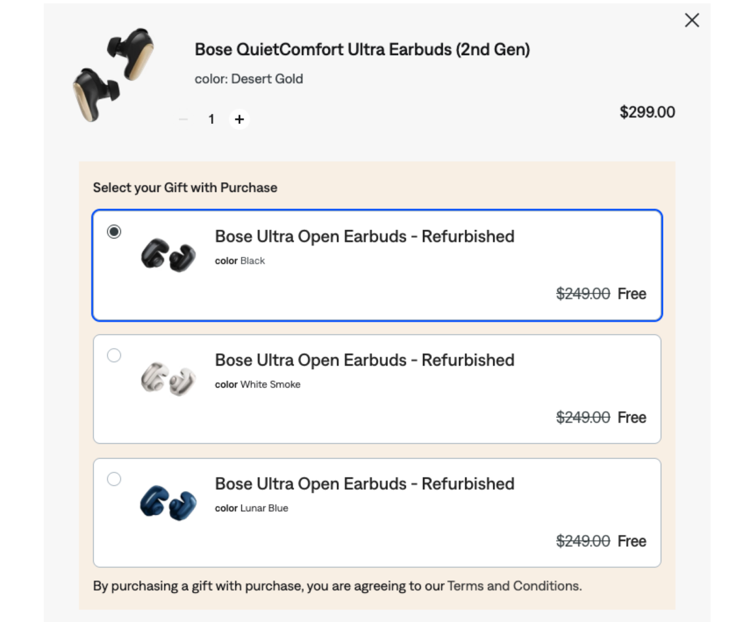Click the Bose QuietComfort Ultra Earbuds product title
The image size is (743, 622).
coord(362,49)
